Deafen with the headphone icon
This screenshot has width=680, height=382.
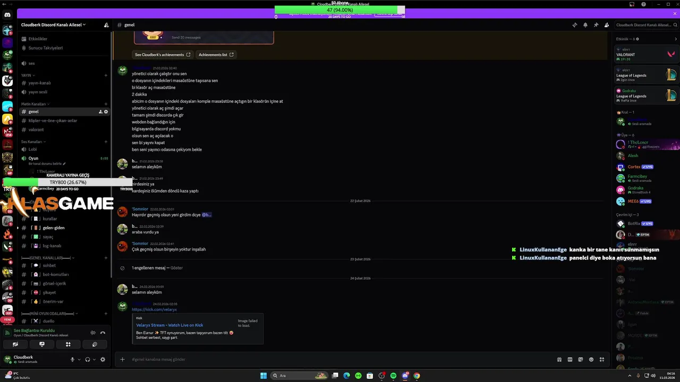click(88, 359)
